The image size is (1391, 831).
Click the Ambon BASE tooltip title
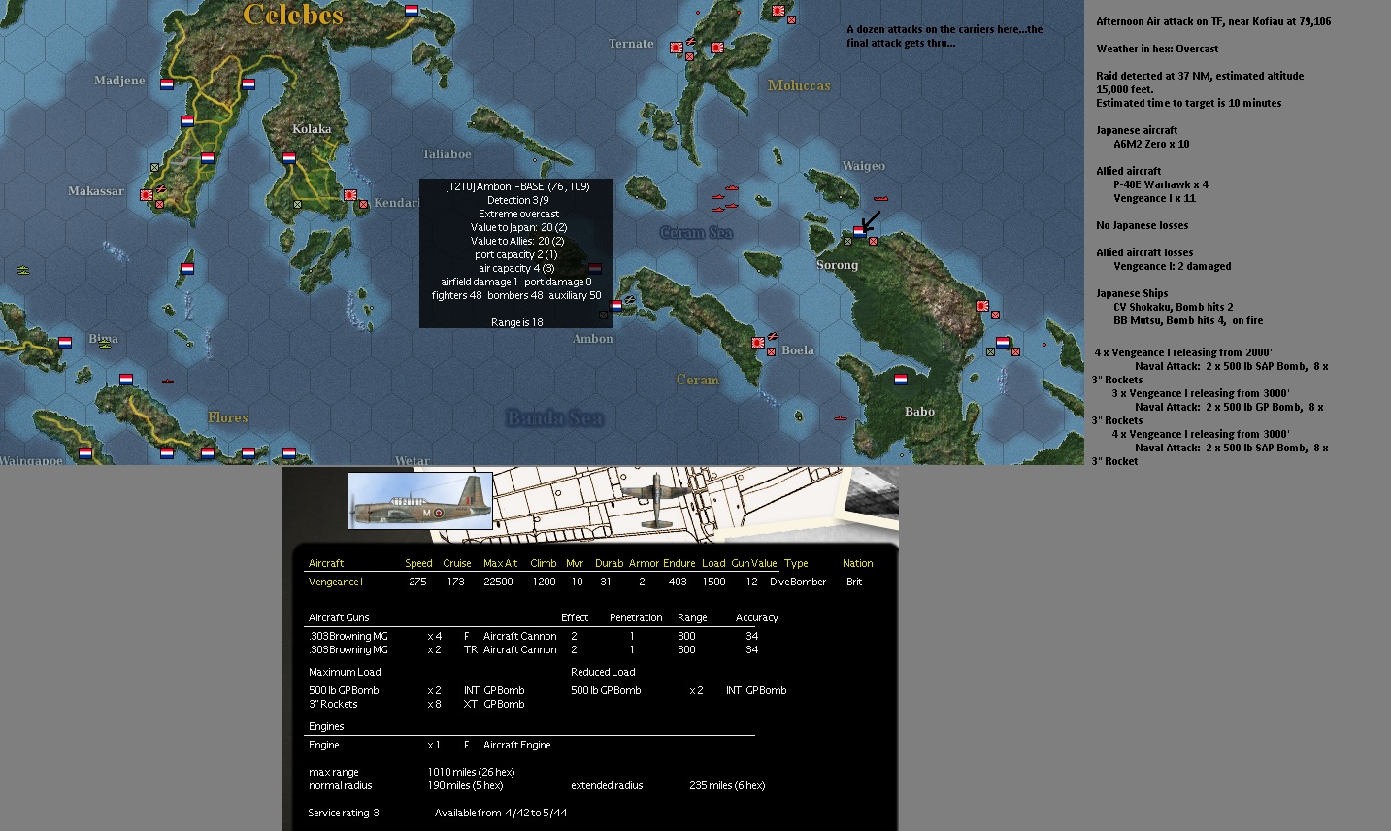point(517,186)
